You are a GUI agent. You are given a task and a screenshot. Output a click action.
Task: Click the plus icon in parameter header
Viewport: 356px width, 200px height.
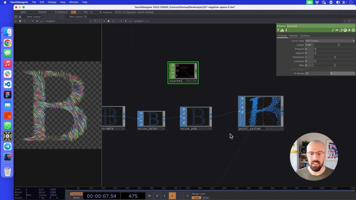(350, 30)
